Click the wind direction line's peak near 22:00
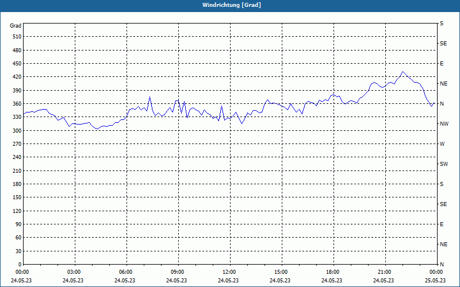Screen dimensions: 460x287 [x=402, y=71]
